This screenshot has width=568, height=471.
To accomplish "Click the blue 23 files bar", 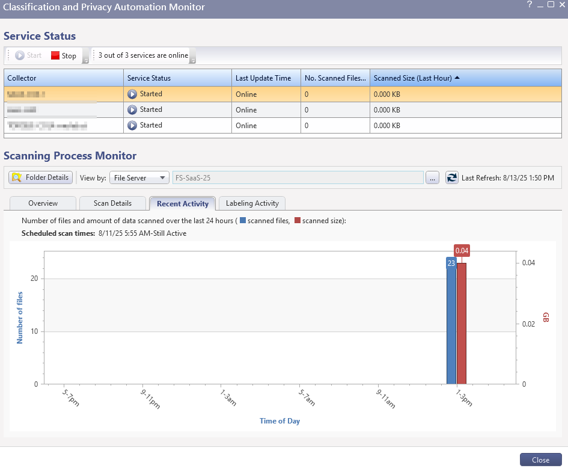I will coord(451,326).
